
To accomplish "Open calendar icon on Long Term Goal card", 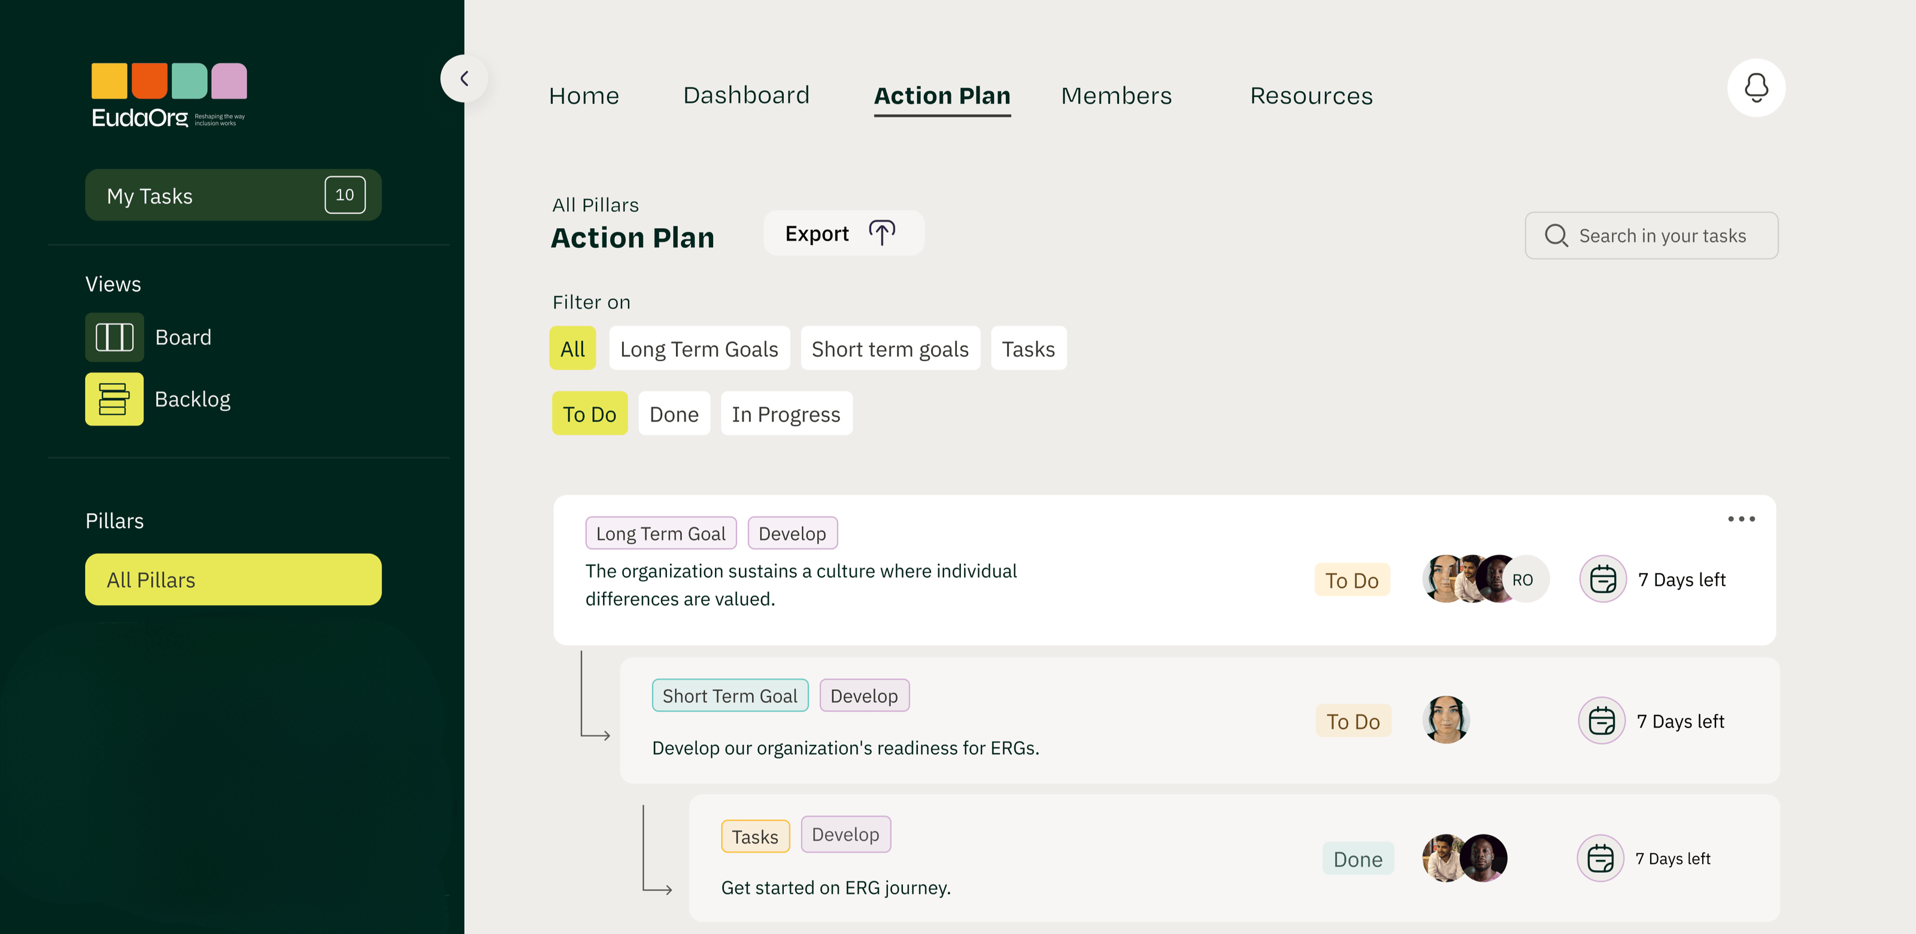I will [x=1603, y=580].
